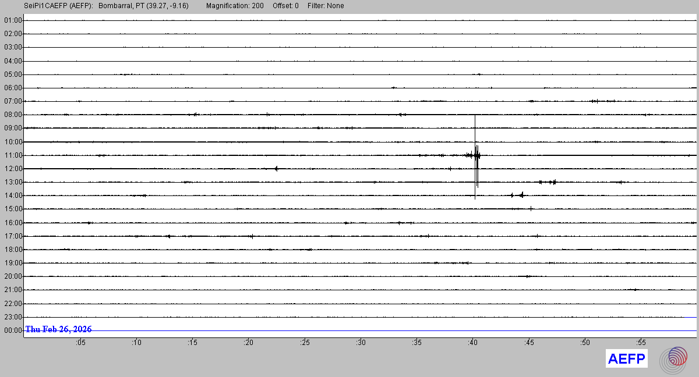Click the :40 minute axis tick label
Viewport: 699px width, 377px height.
click(x=472, y=343)
